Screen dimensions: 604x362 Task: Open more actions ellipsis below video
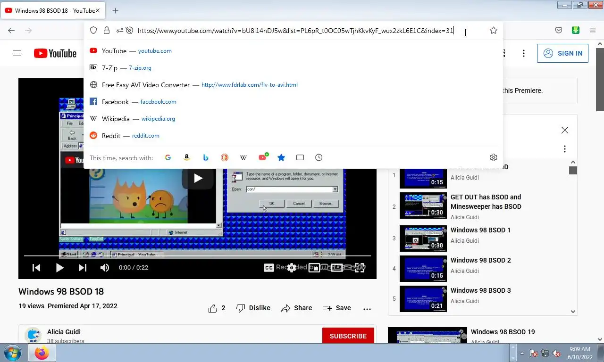367,309
